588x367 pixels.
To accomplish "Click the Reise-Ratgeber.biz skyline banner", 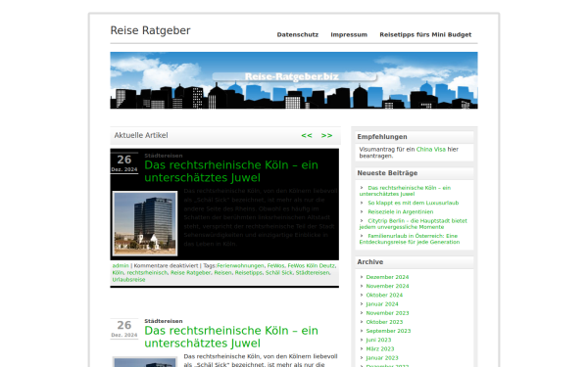I will (294, 80).
